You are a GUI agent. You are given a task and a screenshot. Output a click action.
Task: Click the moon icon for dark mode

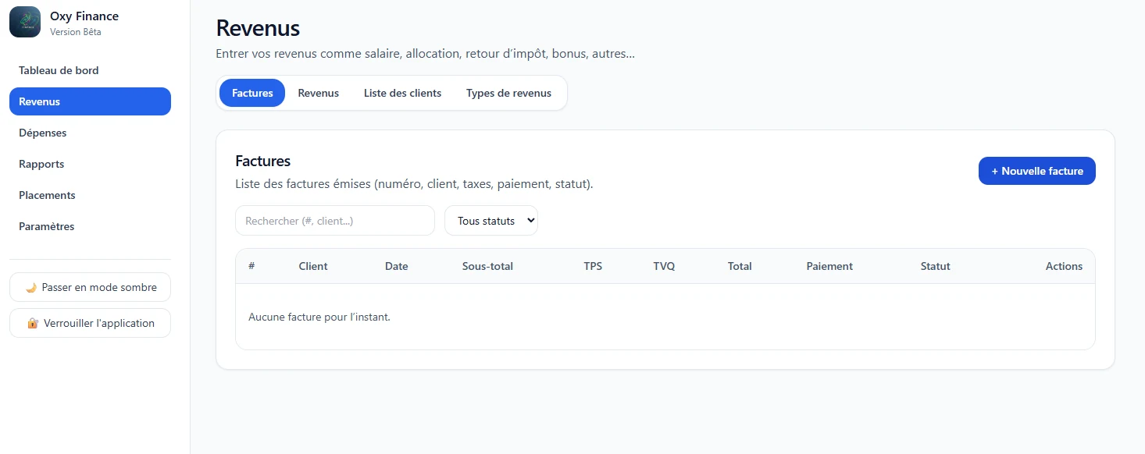pyautogui.click(x=31, y=287)
